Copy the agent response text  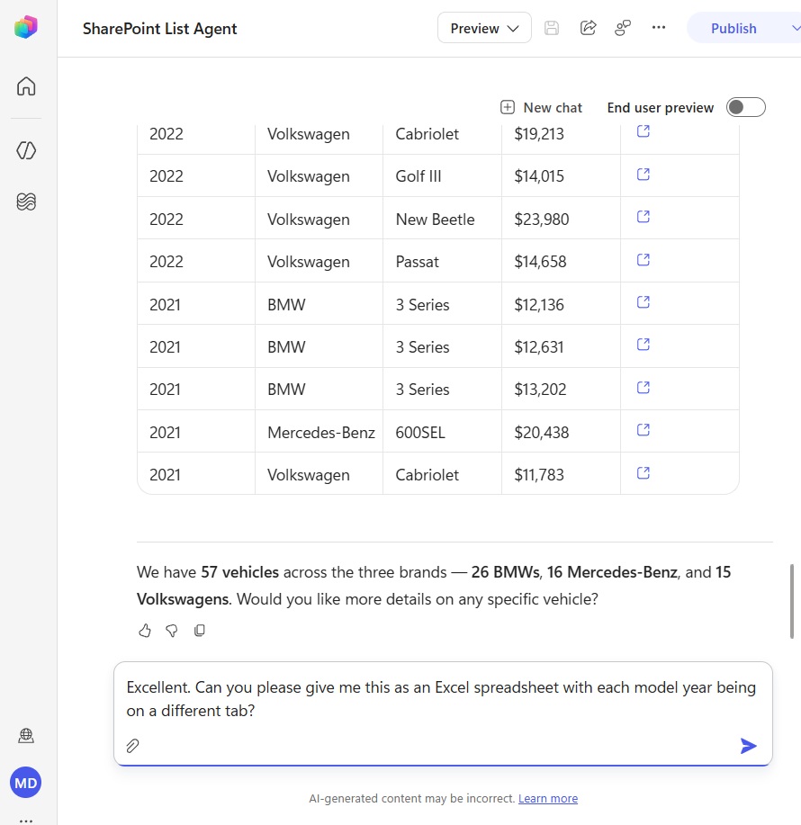(x=200, y=631)
